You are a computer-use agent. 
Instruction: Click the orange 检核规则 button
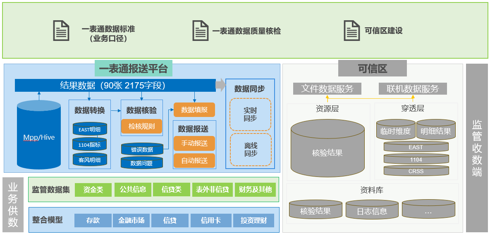click(142, 126)
